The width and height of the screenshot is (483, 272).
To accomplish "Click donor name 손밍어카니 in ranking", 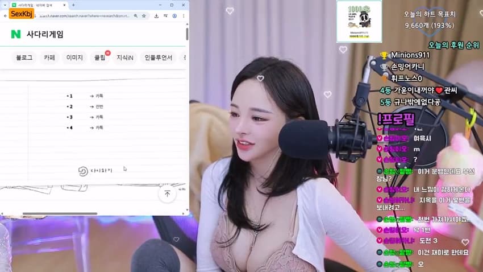I will (407, 67).
